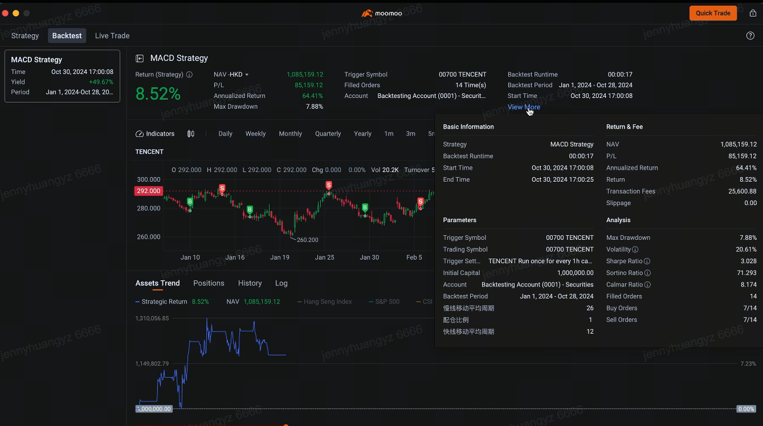This screenshot has width=763, height=426.
Task: Click the Annualized Return 64.41% in header
Action: click(312, 96)
